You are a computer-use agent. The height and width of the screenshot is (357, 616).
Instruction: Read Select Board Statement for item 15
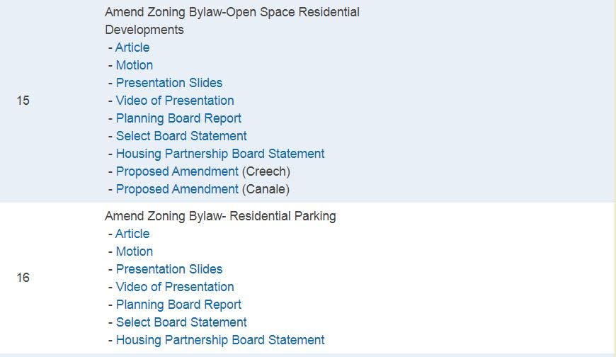point(181,136)
